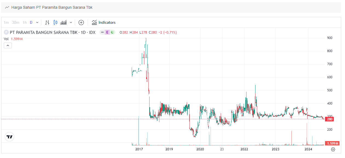Select the Candles chart style icon
This screenshot has width=345, height=158.
pyautogui.click(x=55, y=22)
